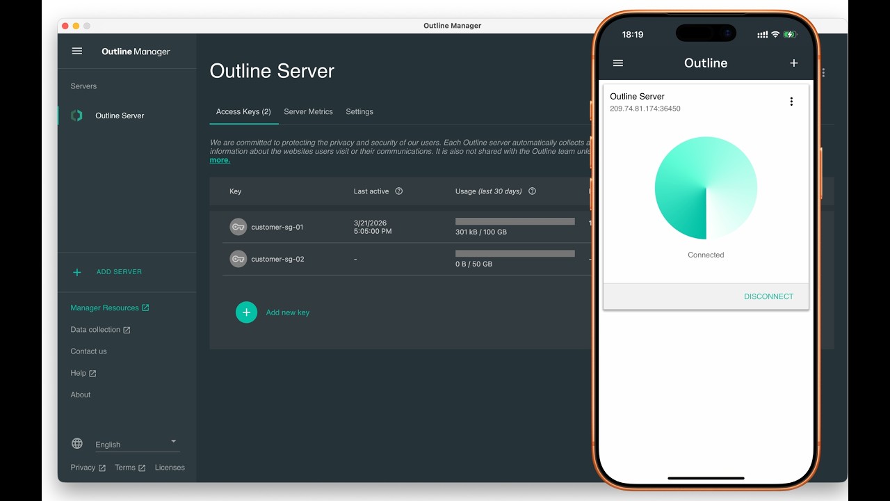The image size is (890, 501).
Task: Tap the 18:19 clock on phone
Action: coord(633,34)
